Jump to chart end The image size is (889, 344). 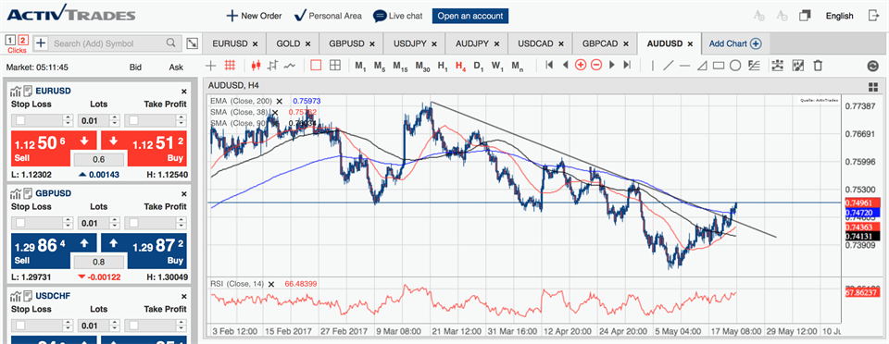pos(627,66)
